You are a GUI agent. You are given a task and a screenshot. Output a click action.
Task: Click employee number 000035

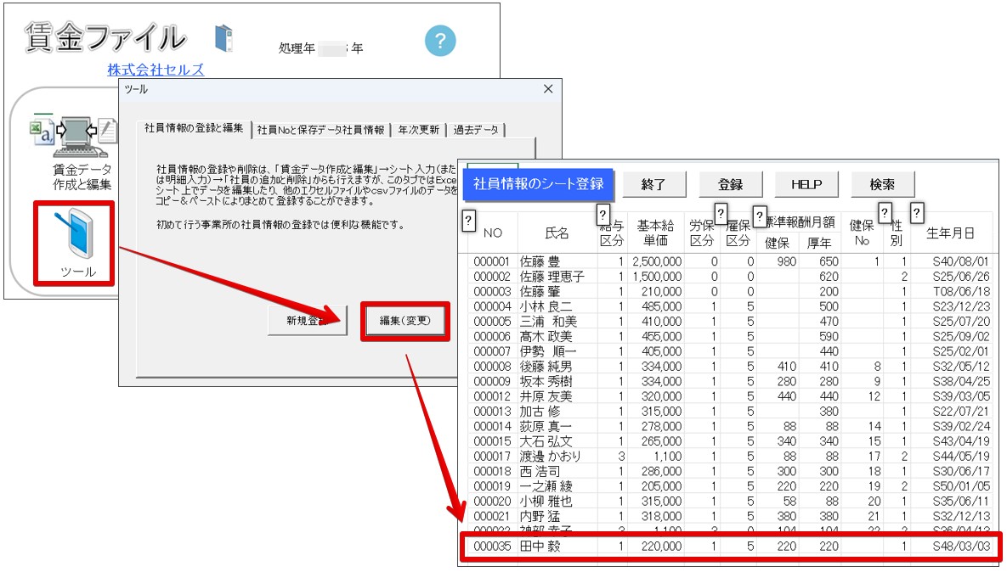click(x=493, y=547)
